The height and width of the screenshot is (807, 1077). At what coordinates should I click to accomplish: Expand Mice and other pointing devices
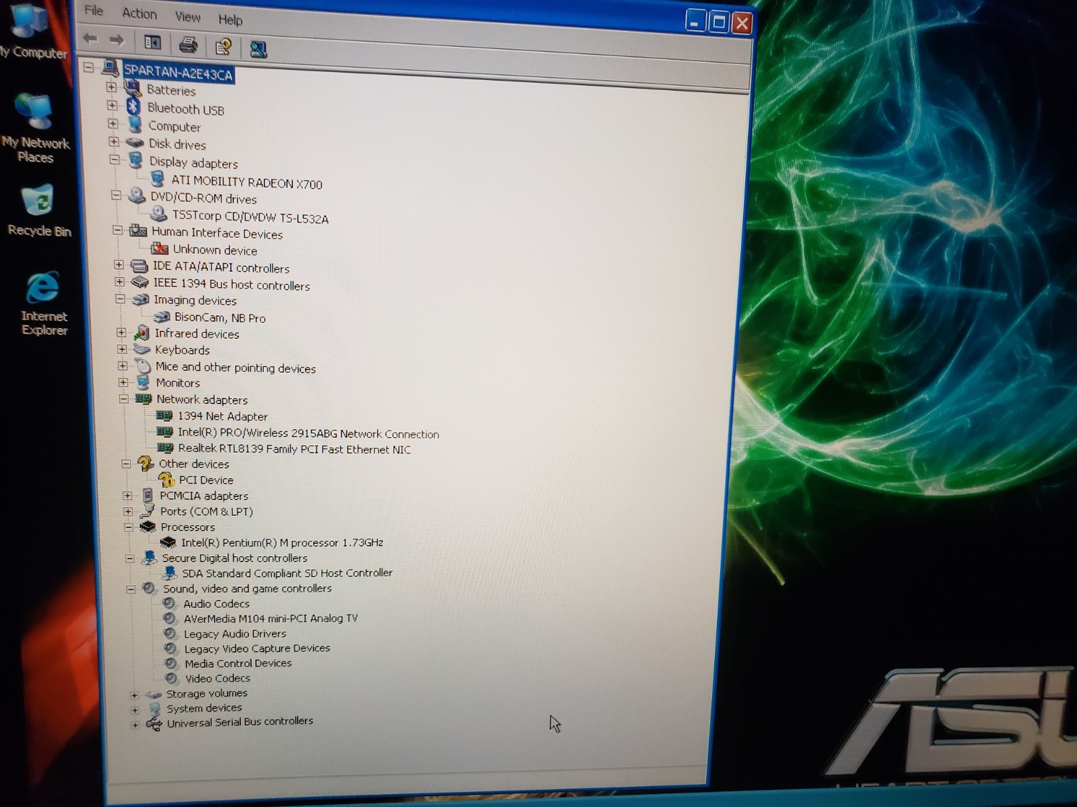(123, 366)
